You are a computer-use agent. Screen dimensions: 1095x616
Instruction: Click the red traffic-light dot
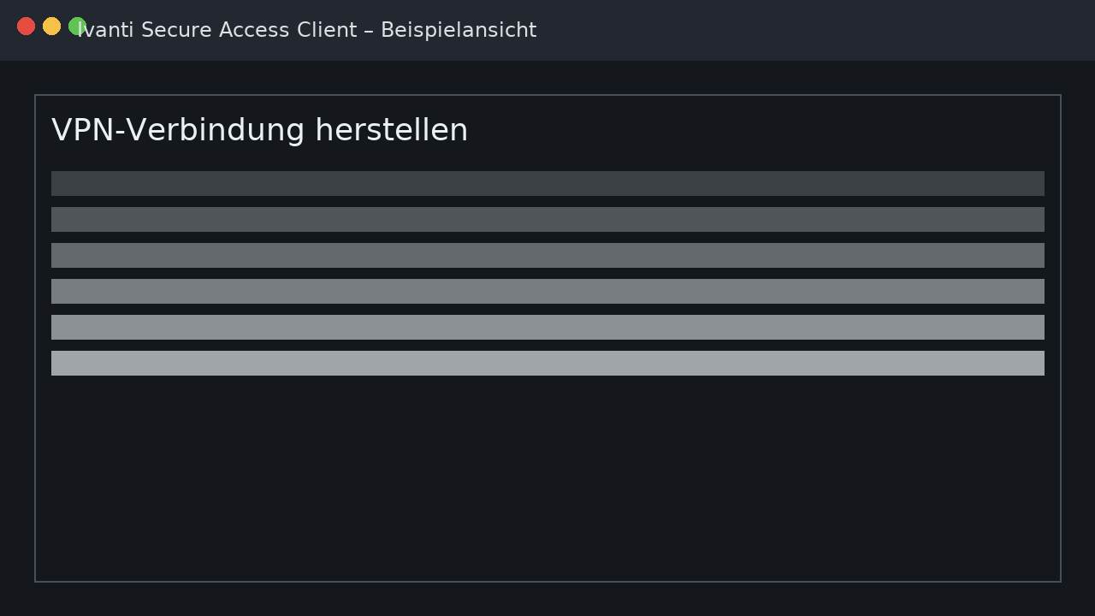(x=26, y=27)
